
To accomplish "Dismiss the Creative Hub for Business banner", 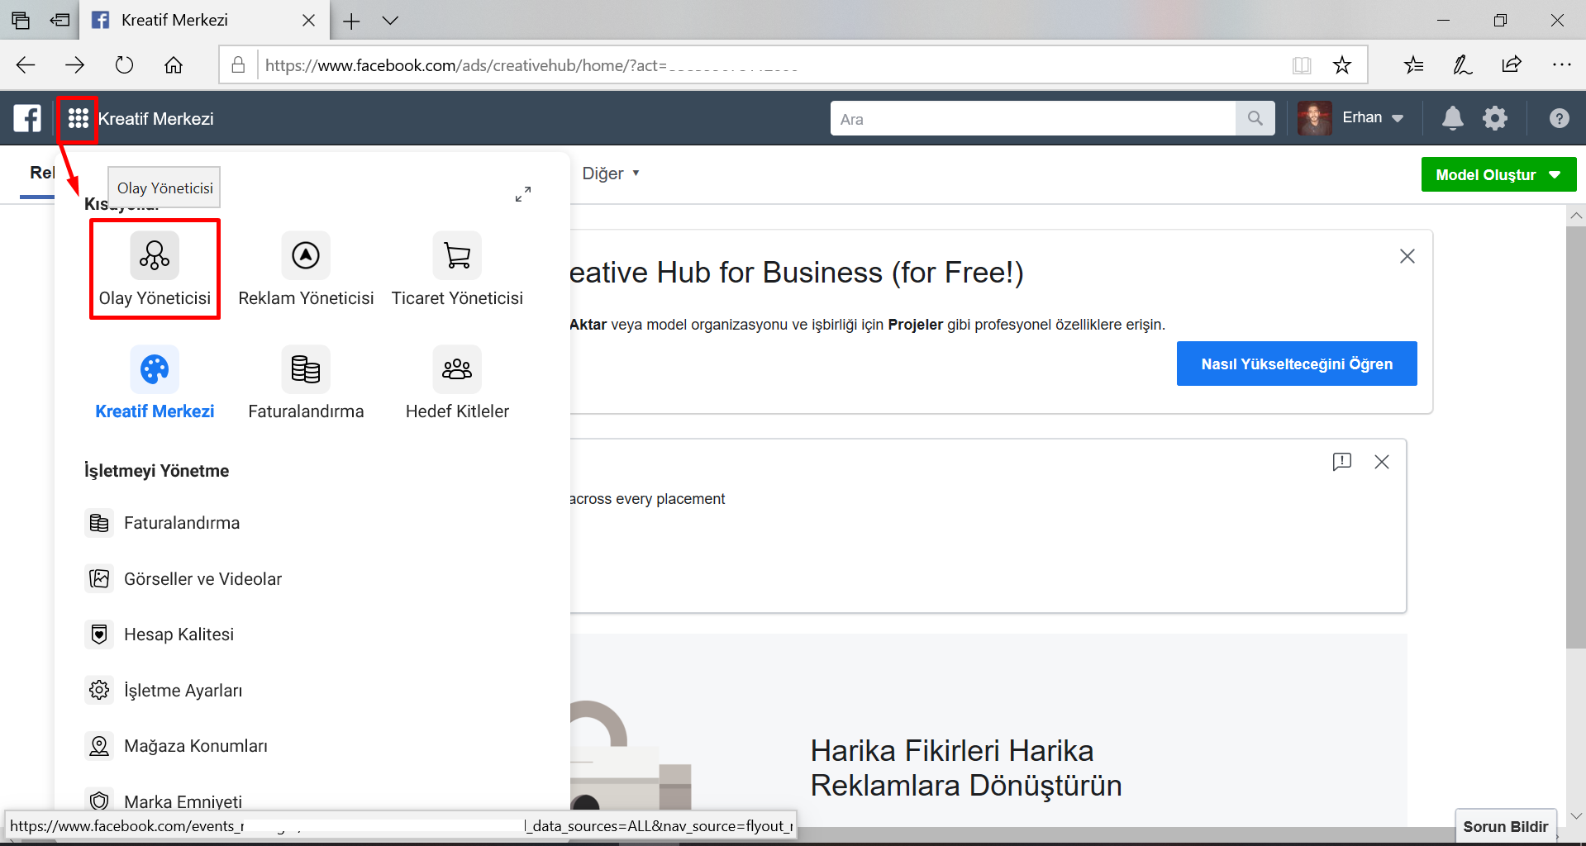I will (1407, 256).
